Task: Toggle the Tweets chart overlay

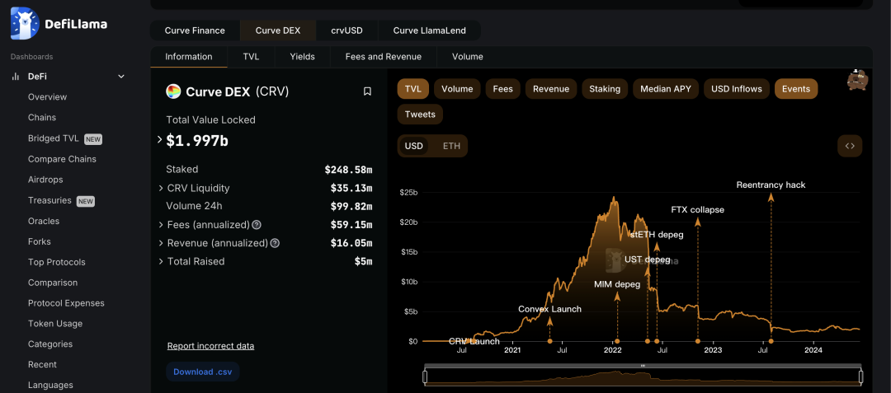Action: (420, 114)
